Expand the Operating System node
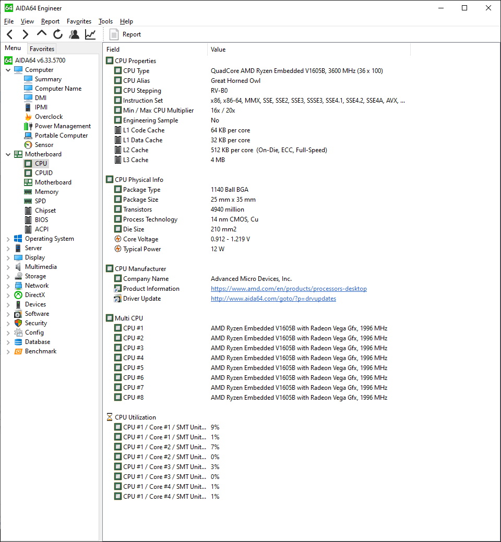This screenshot has height=542, width=501. [x=8, y=239]
